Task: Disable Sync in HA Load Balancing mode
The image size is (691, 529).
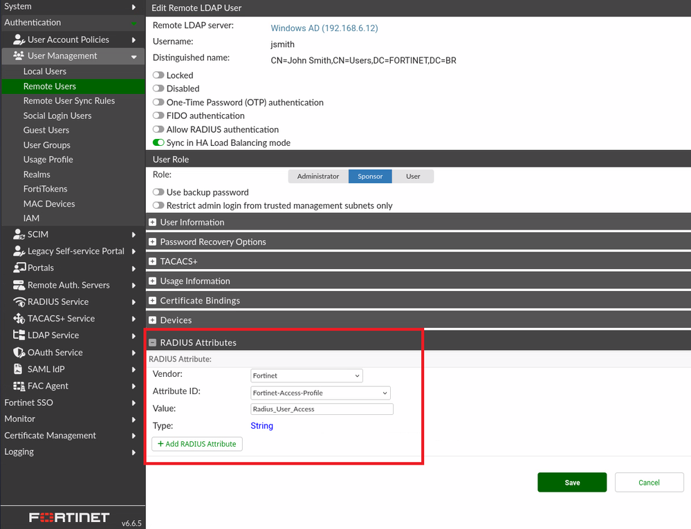Action: 158,143
